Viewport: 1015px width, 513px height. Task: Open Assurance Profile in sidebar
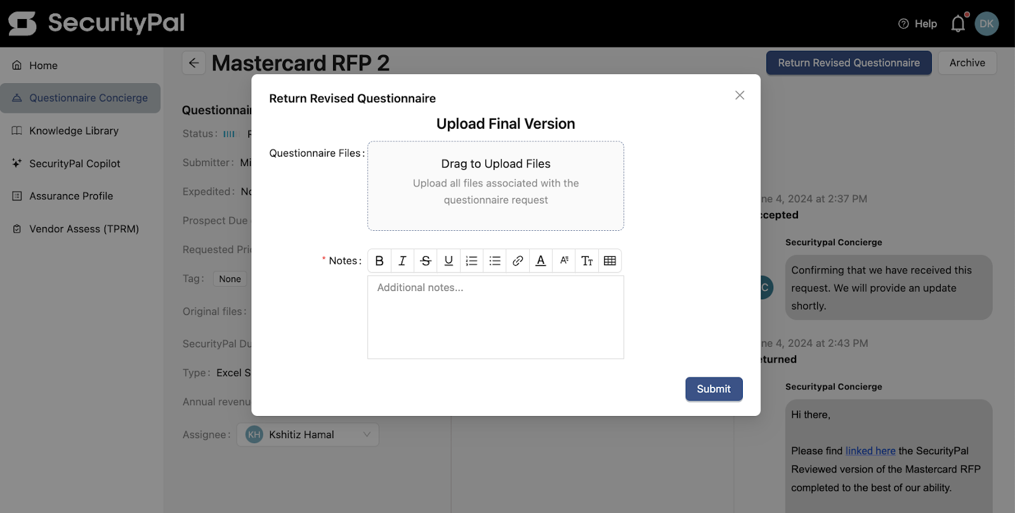point(80,196)
